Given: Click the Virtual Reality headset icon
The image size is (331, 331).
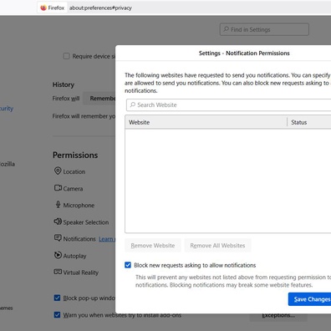Looking at the screenshot, I should pyautogui.click(x=58, y=272).
